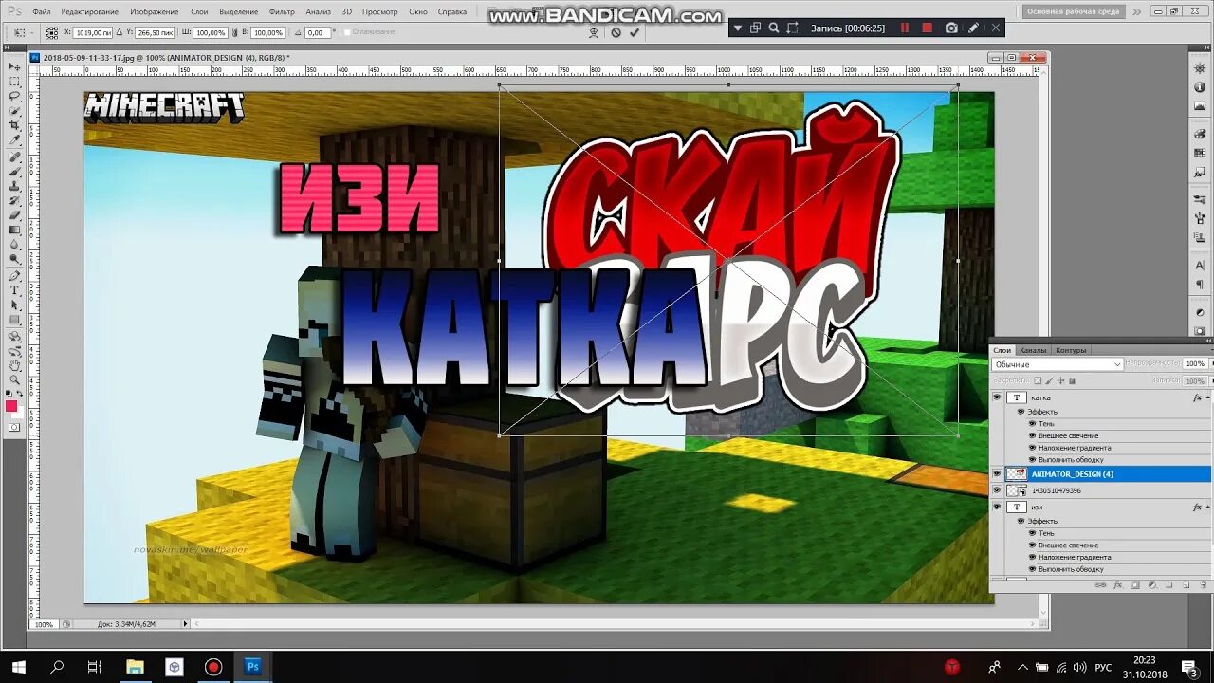This screenshot has height=683, width=1214.
Task: Select the Brush tool
Action: point(14,171)
